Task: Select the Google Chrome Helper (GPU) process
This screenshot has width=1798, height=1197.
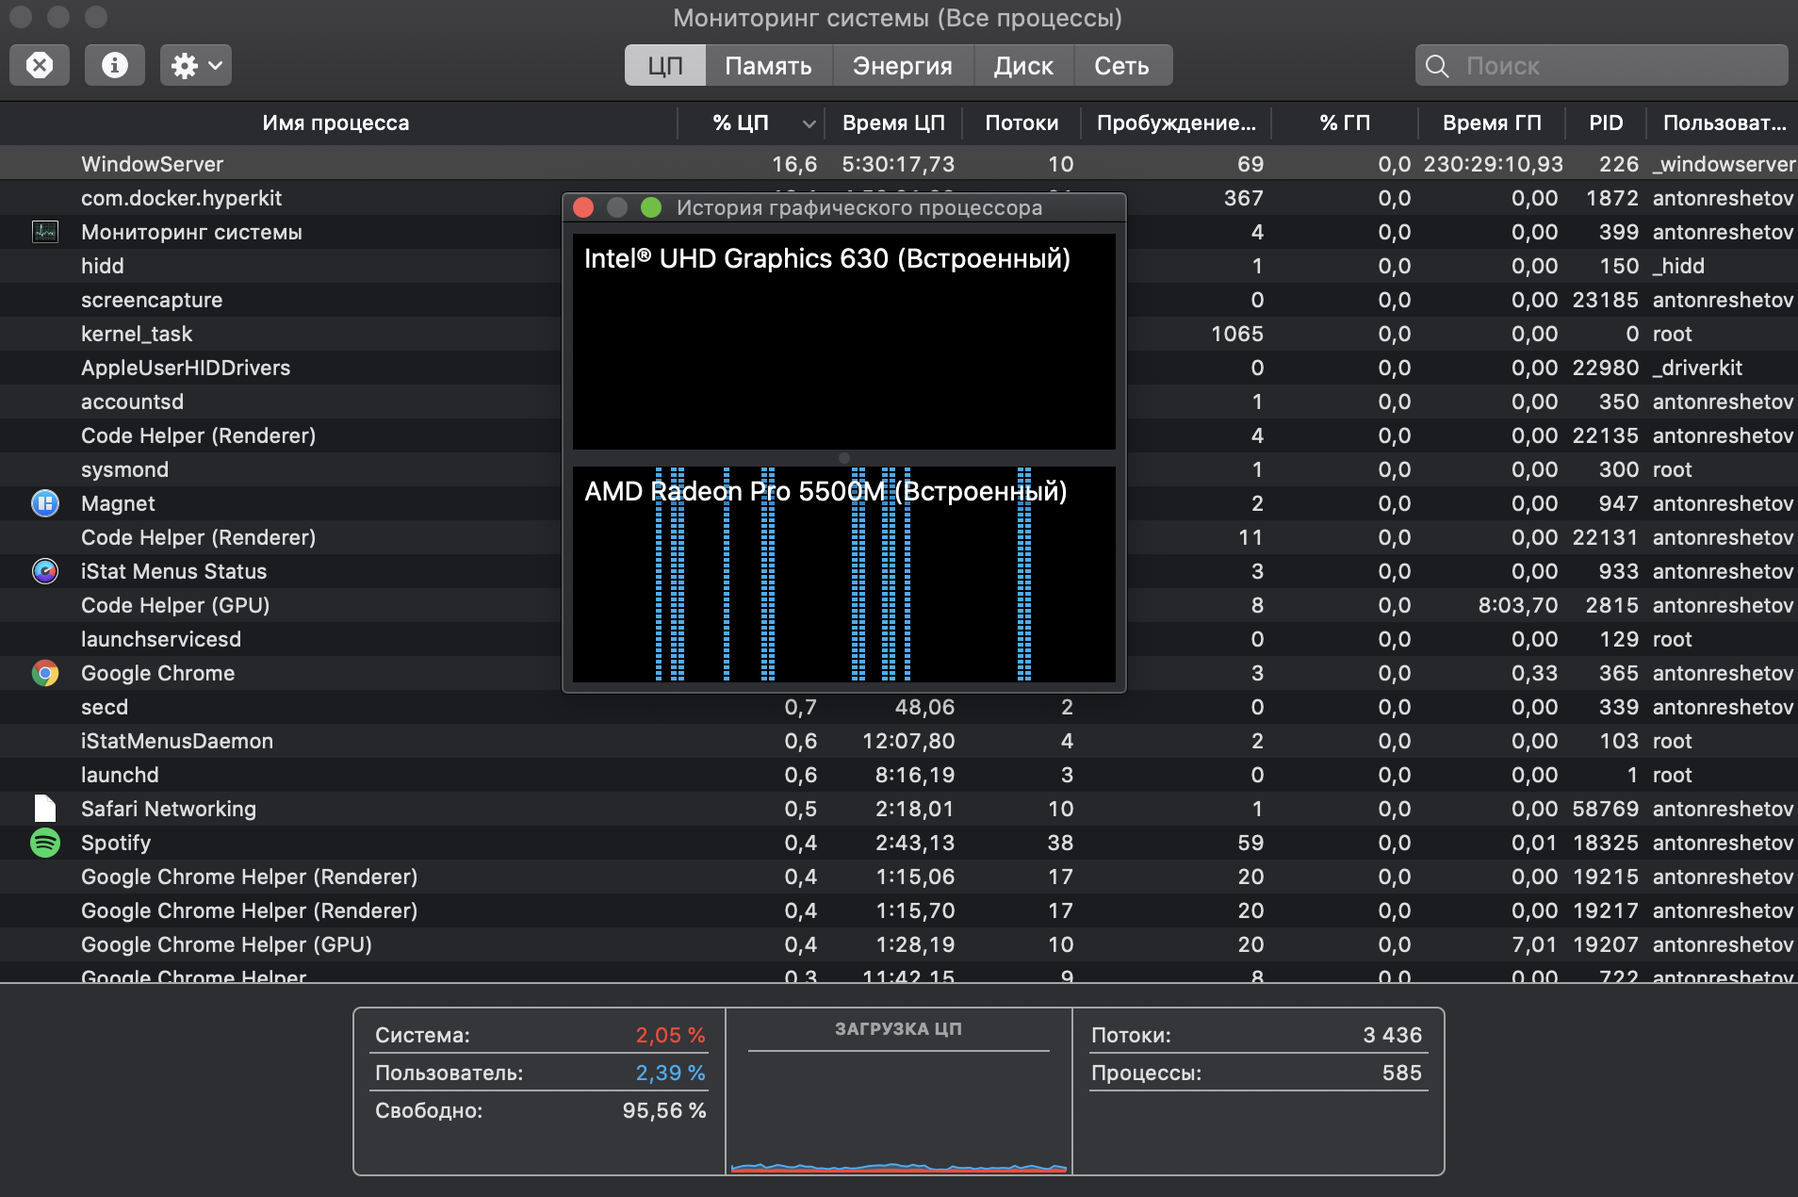Action: [226, 944]
